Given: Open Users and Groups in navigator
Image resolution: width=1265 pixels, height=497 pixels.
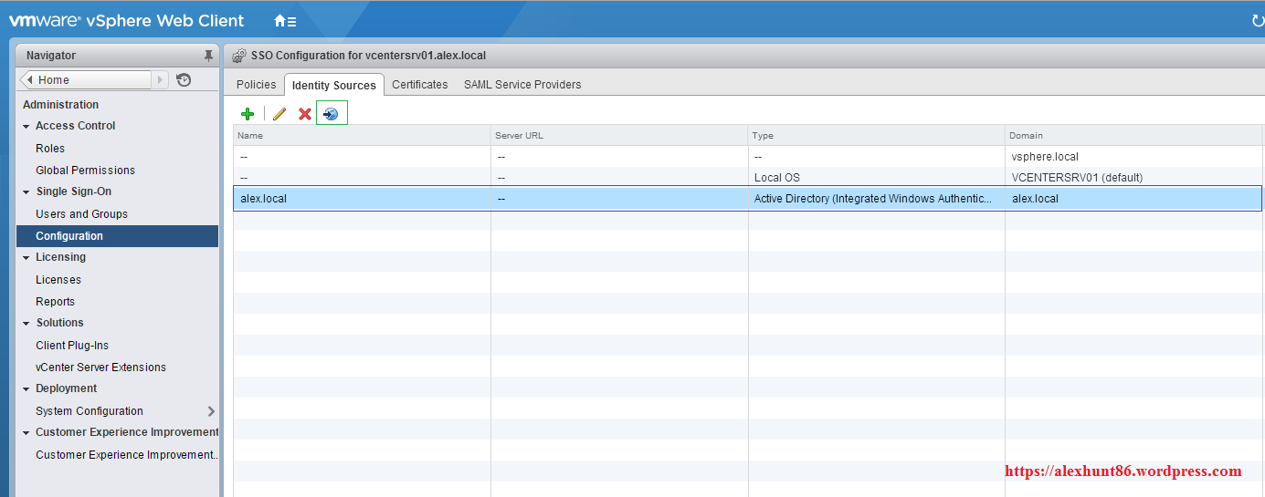Looking at the screenshot, I should coord(81,214).
